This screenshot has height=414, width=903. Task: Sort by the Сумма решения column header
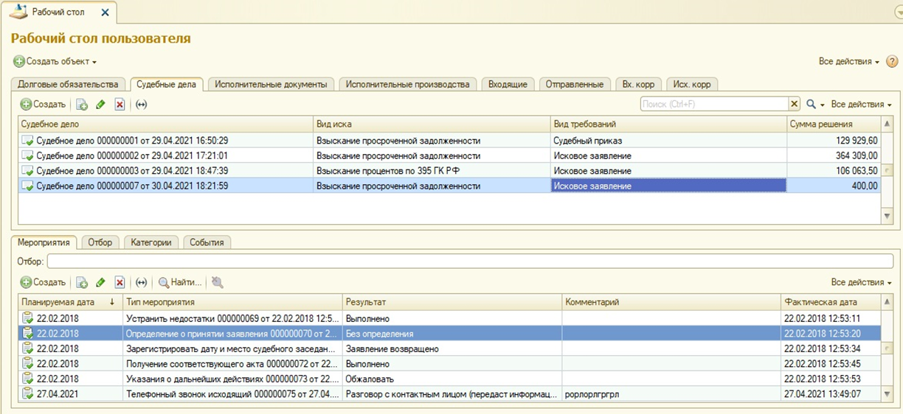[831, 124]
